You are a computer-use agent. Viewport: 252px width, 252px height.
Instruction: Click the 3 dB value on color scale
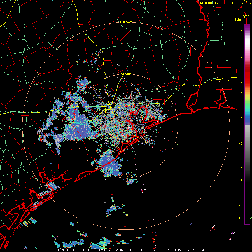click(242, 81)
